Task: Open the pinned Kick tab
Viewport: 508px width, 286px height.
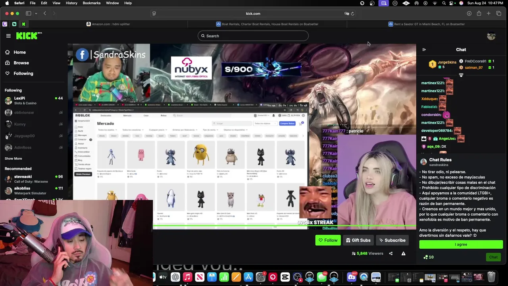Action: (24, 24)
